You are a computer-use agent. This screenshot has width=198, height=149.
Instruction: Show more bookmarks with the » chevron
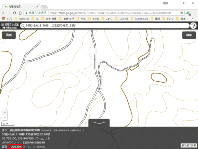tap(192, 19)
